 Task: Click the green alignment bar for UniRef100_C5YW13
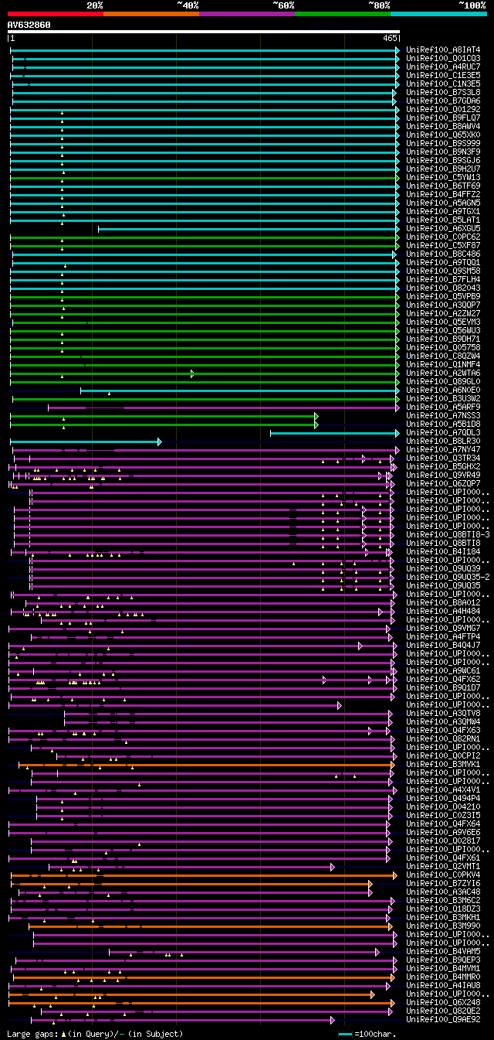(x=205, y=177)
